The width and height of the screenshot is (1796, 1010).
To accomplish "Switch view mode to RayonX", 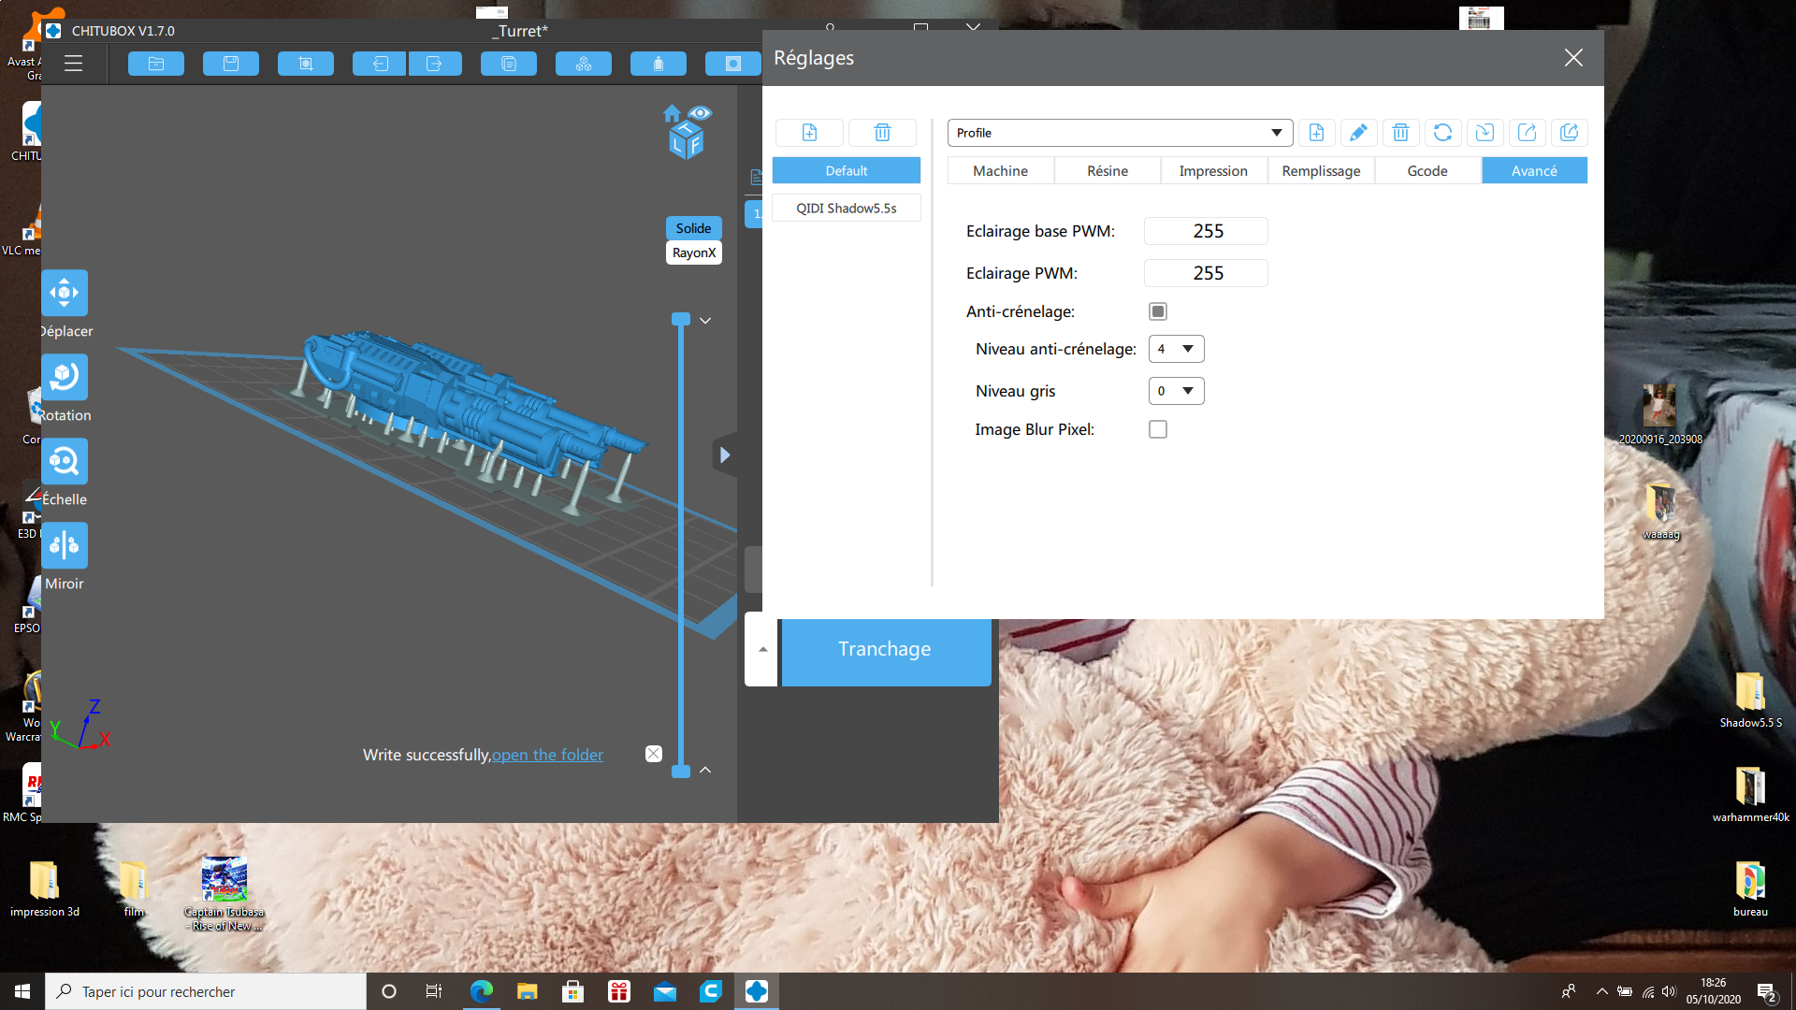I will pyautogui.click(x=693, y=252).
